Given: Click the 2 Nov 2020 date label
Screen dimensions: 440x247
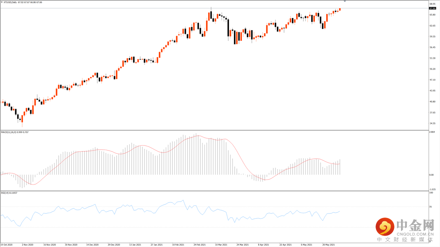Looking at the screenshot, I should point(27,245).
